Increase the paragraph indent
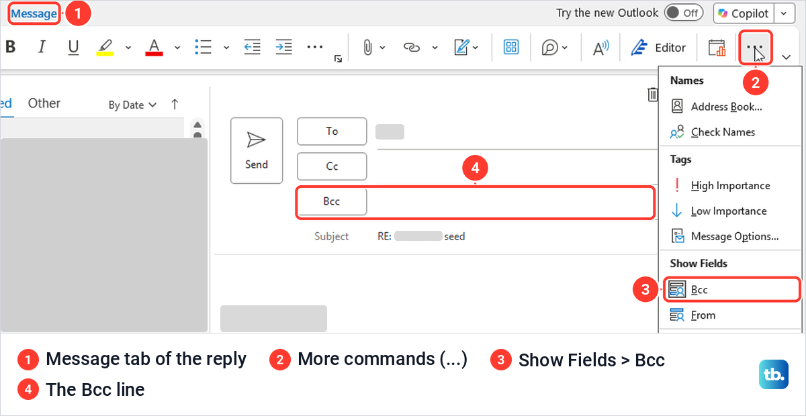Image resolution: width=806 pixels, height=416 pixels. point(284,47)
